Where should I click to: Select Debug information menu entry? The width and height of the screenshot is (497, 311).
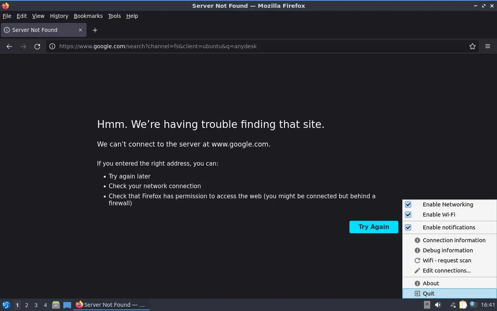[x=450, y=250]
